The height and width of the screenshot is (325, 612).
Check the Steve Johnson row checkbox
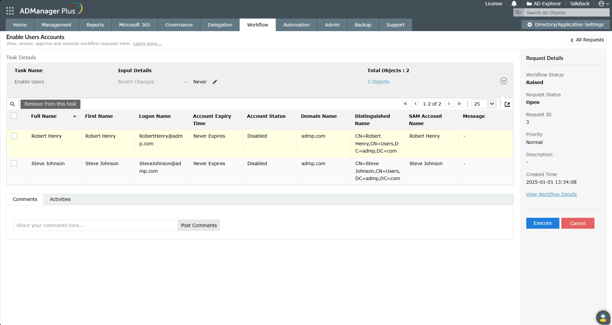tap(14, 163)
